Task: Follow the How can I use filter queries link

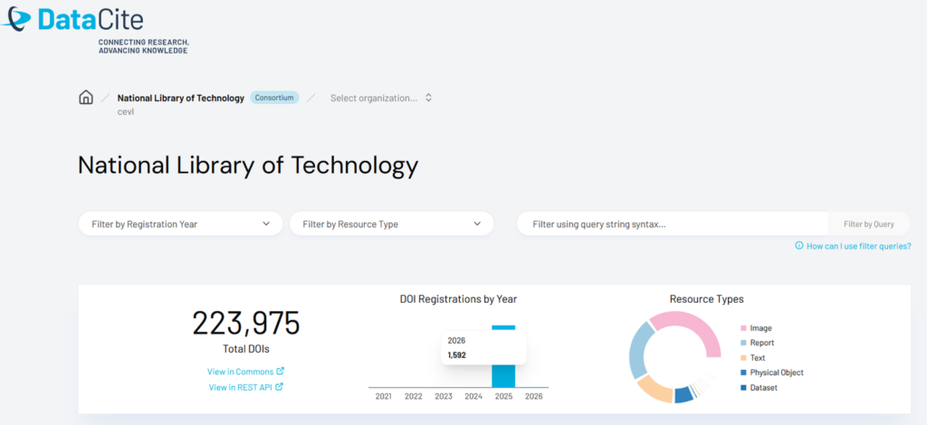Action: coord(858,246)
